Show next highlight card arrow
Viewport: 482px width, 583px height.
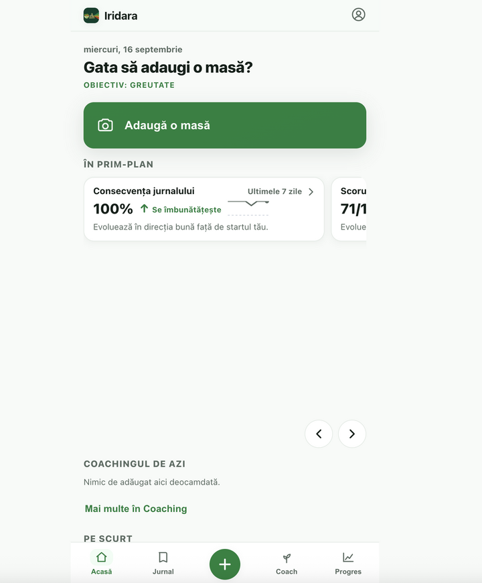(352, 434)
